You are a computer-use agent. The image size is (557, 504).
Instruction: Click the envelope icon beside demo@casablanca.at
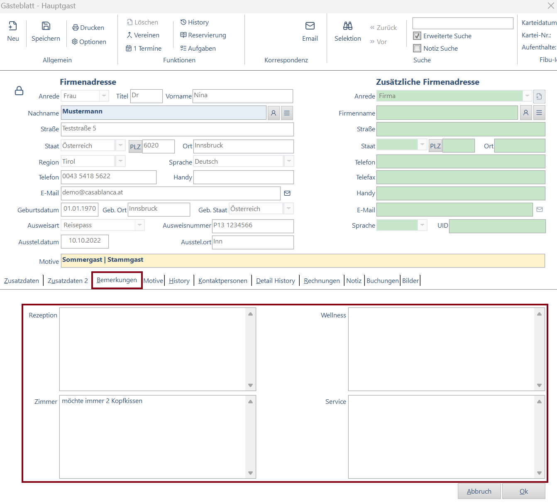pos(287,193)
